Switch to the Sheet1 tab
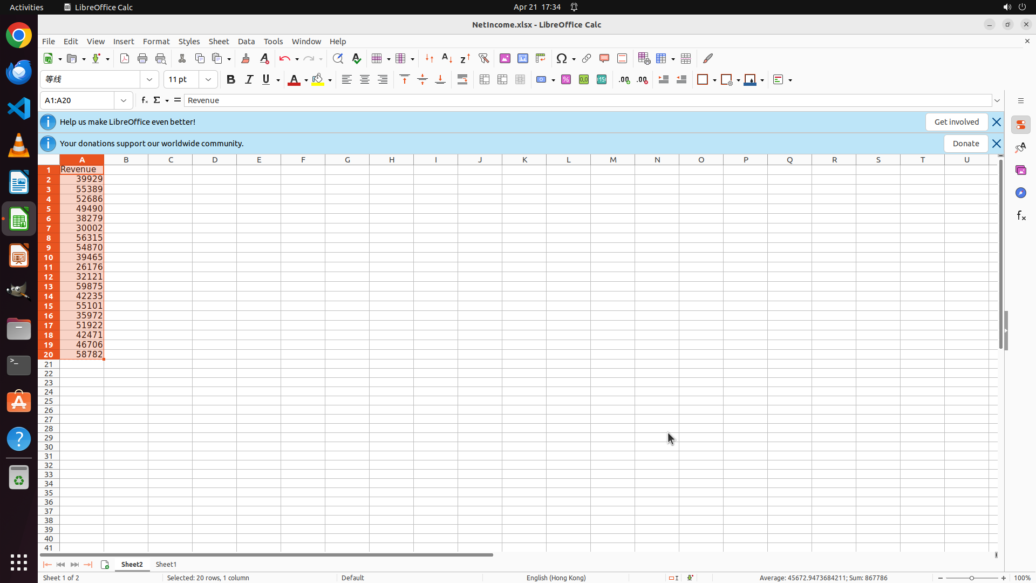This screenshot has height=583, width=1036. click(166, 564)
